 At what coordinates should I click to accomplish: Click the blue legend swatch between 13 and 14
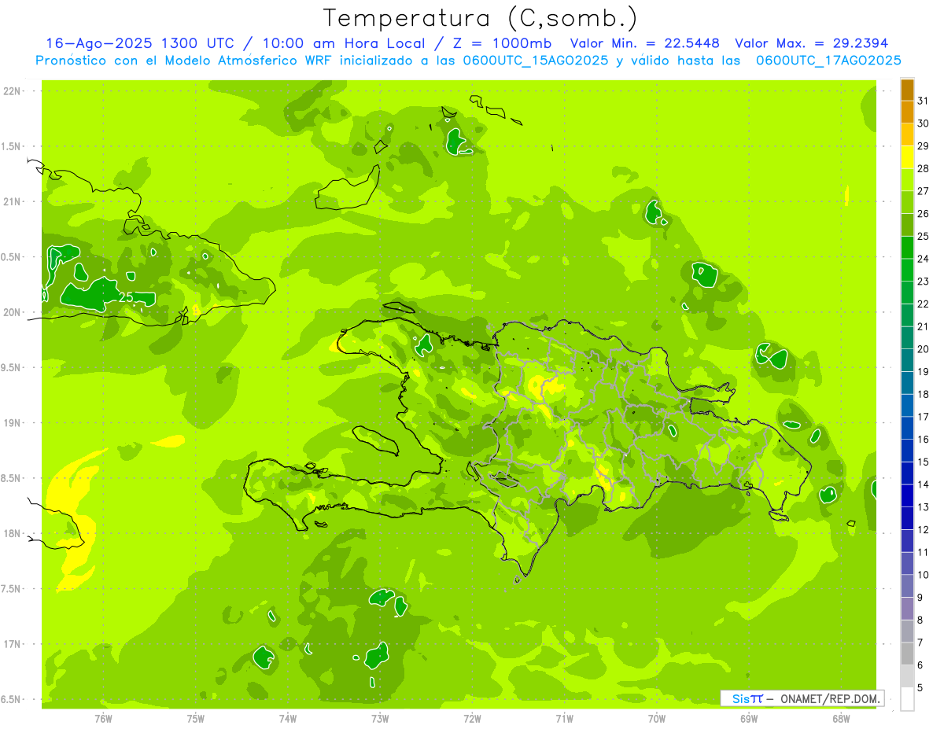(x=907, y=495)
